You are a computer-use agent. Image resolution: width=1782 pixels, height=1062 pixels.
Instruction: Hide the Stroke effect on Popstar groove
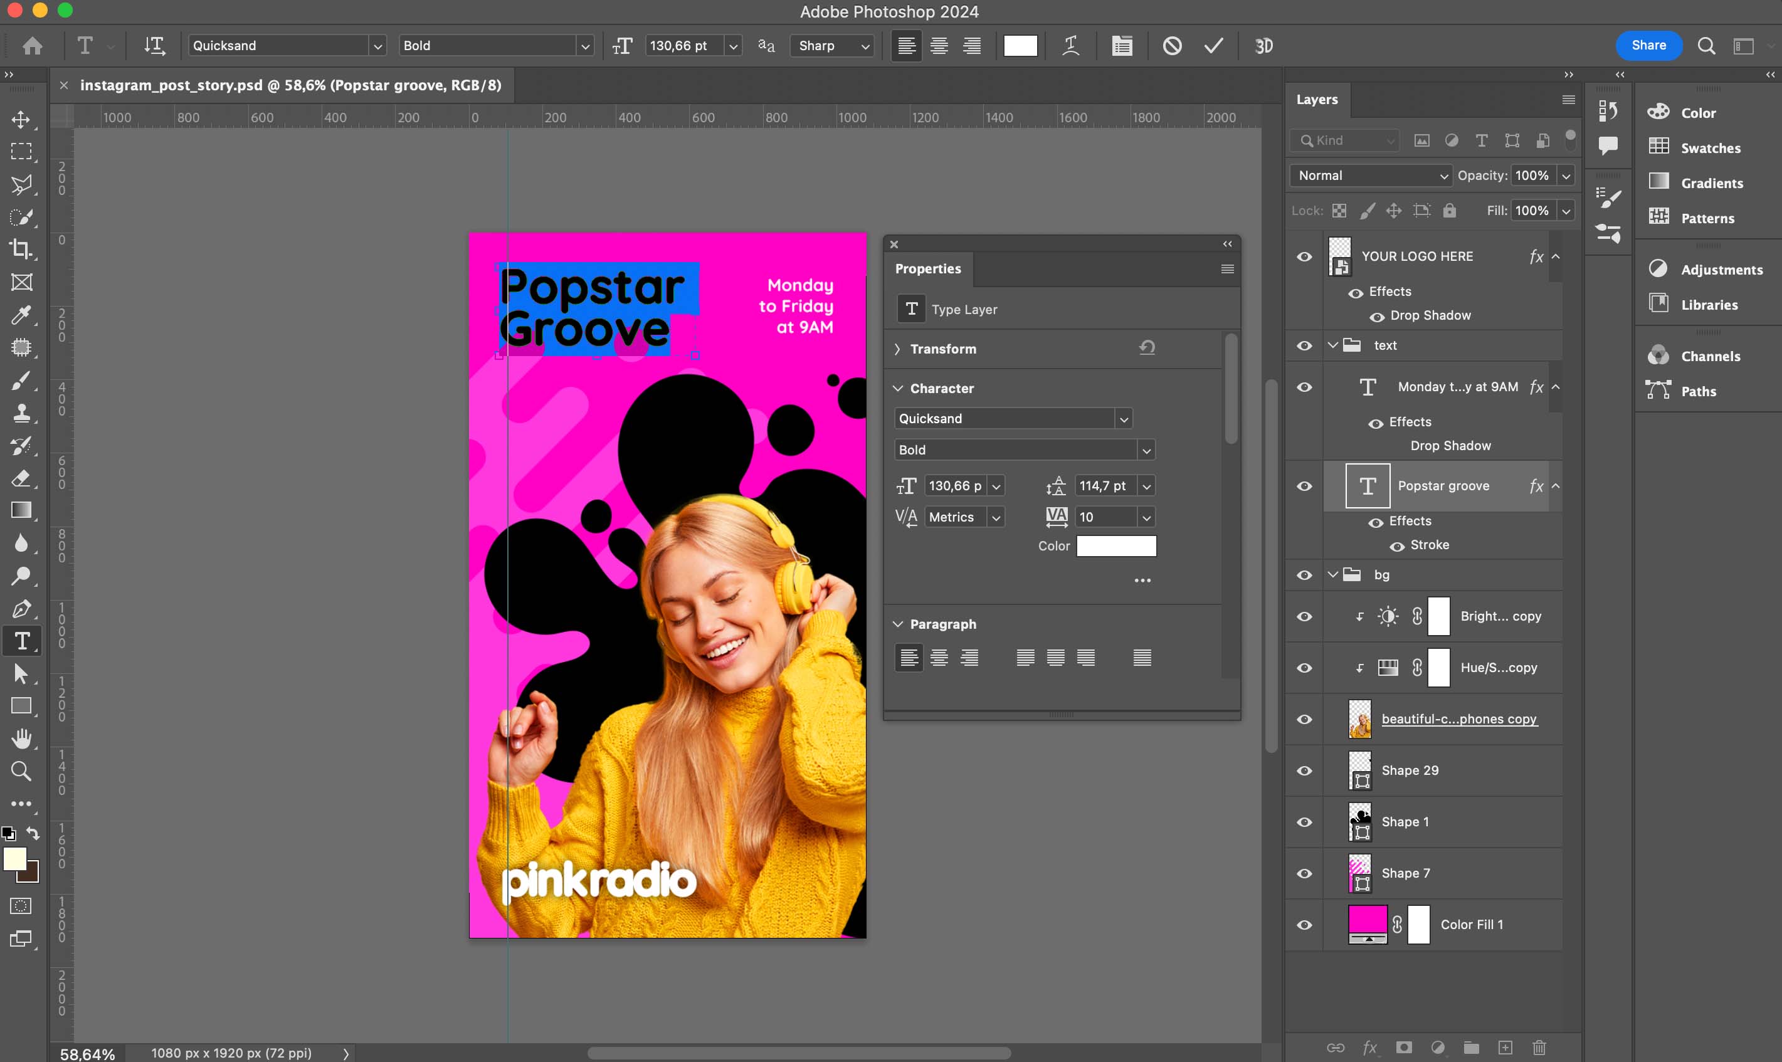[x=1397, y=546]
